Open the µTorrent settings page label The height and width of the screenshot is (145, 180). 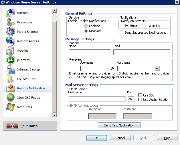(23, 60)
